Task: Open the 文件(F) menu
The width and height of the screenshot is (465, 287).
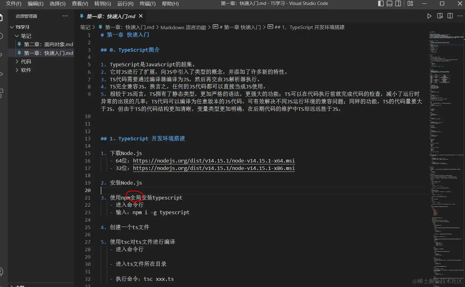Action: 13,3
